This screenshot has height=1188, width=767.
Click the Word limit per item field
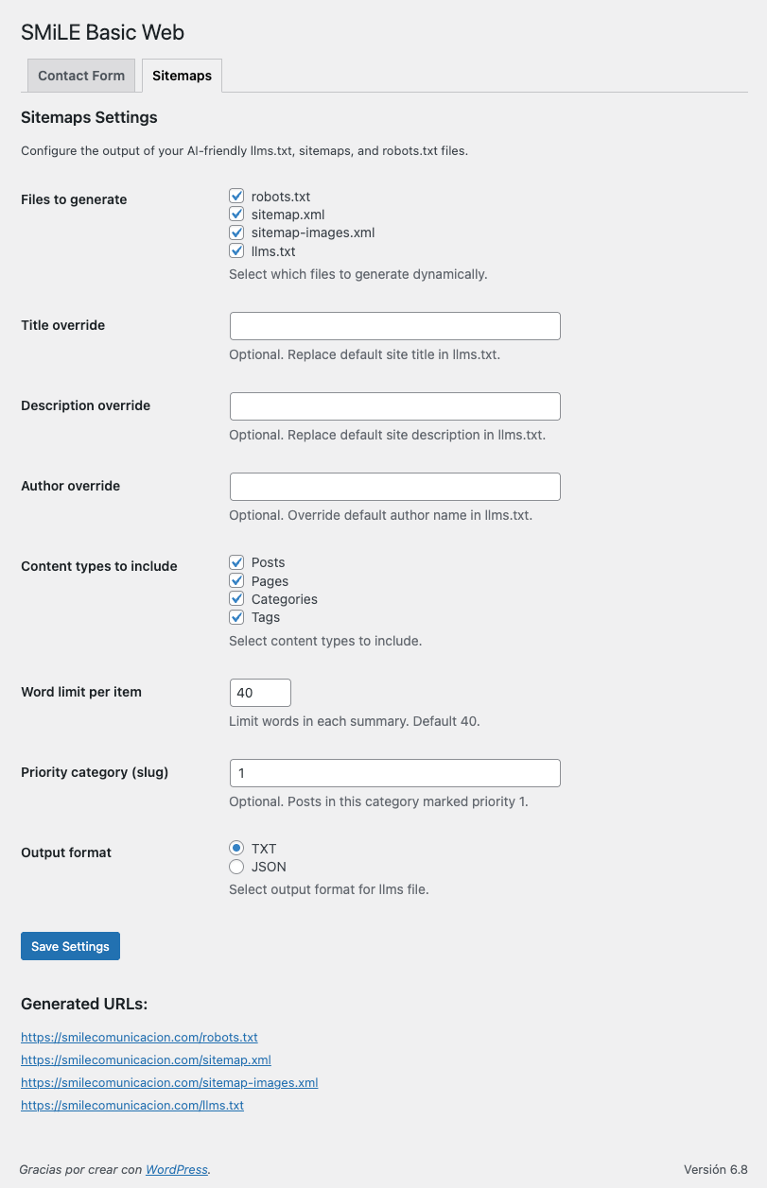click(260, 693)
